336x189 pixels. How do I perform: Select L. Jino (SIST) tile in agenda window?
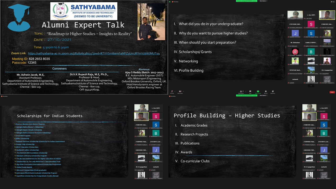[x=311, y=15]
